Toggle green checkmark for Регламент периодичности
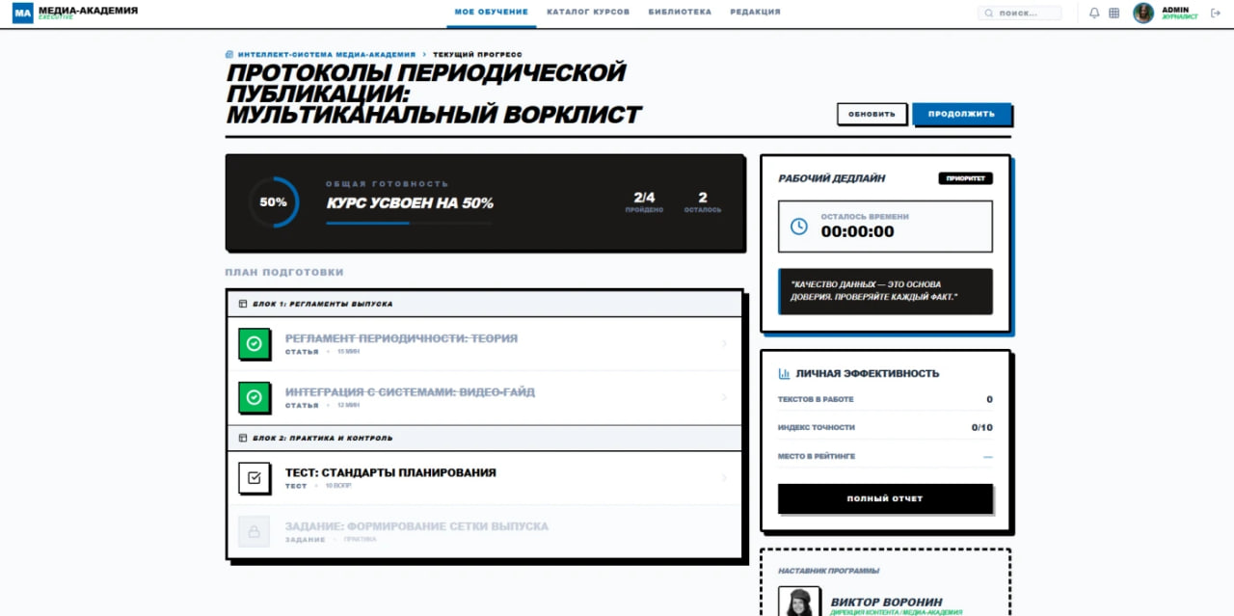1234x616 pixels. [x=254, y=344]
